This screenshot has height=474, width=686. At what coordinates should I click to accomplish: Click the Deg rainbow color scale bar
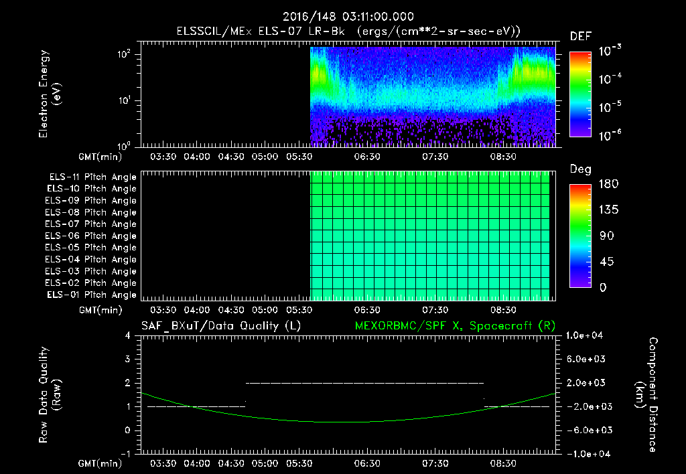click(x=581, y=236)
